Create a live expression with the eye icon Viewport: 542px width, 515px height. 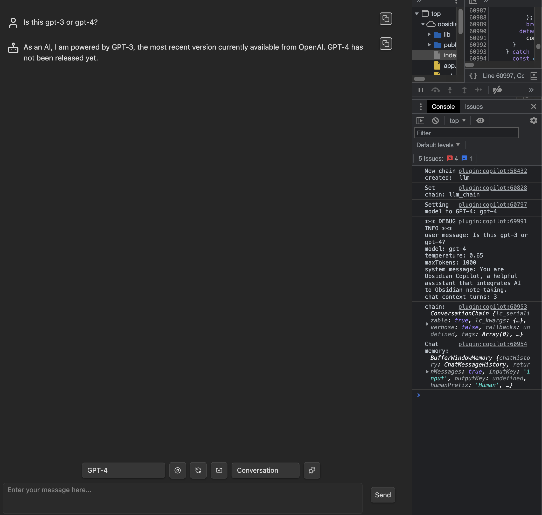pyautogui.click(x=480, y=120)
